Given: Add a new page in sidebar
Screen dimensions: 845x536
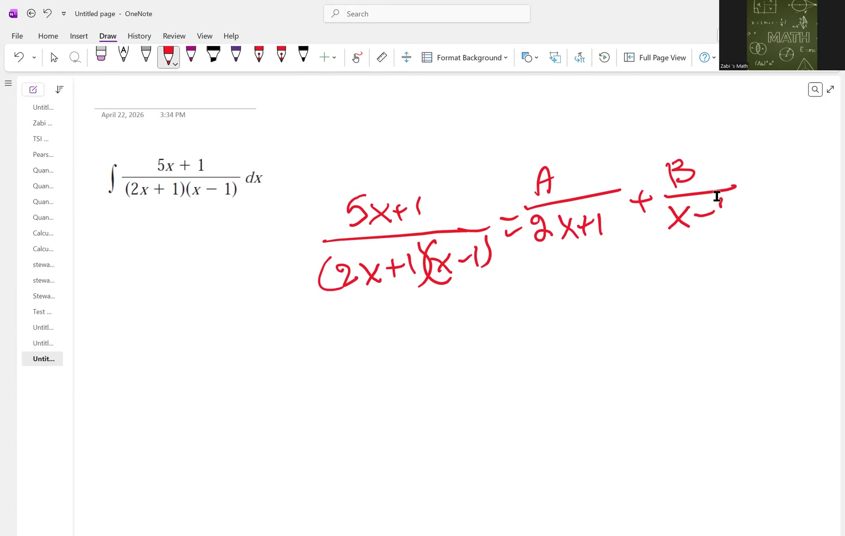Looking at the screenshot, I should click(33, 89).
